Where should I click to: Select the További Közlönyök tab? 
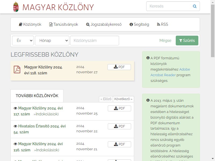point(37,96)
